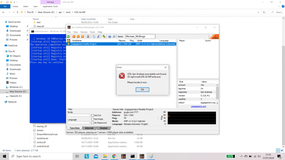Show hidden system tray icons
This screenshot has height=160, width=285.
(241, 156)
